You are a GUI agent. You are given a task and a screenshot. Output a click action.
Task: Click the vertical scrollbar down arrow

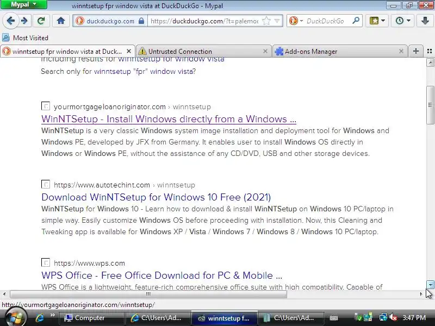coord(430,285)
